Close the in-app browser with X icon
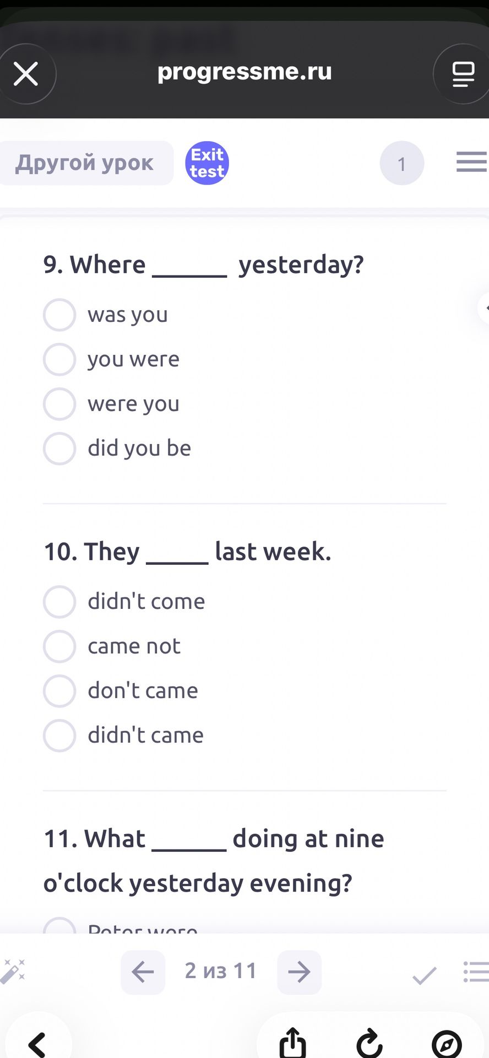Screen dimensions: 489x1058 click(26, 74)
